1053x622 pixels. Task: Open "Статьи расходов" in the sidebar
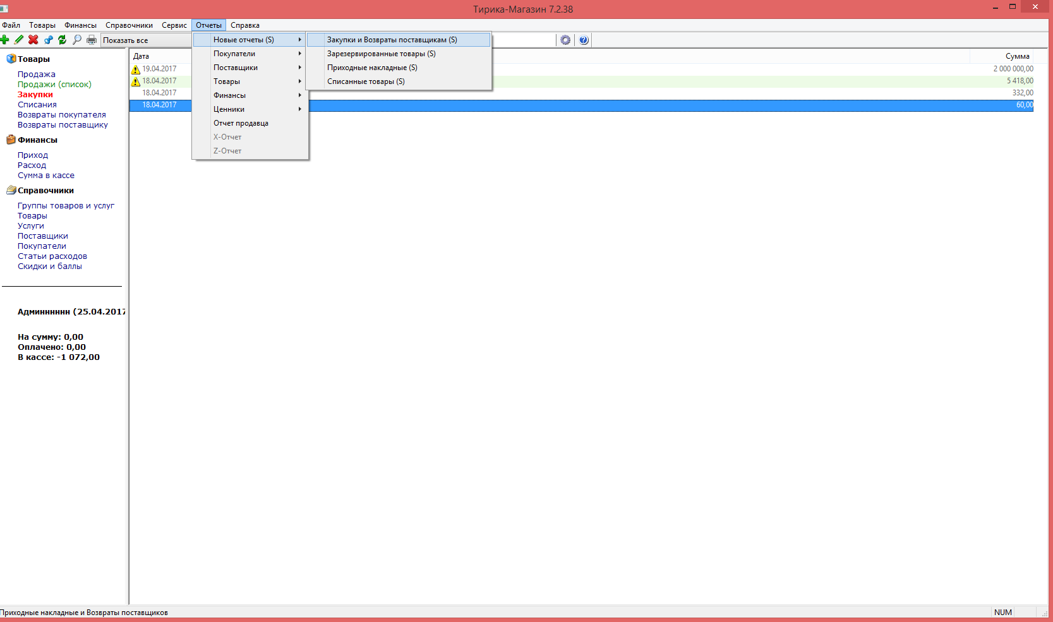[52, 256]
